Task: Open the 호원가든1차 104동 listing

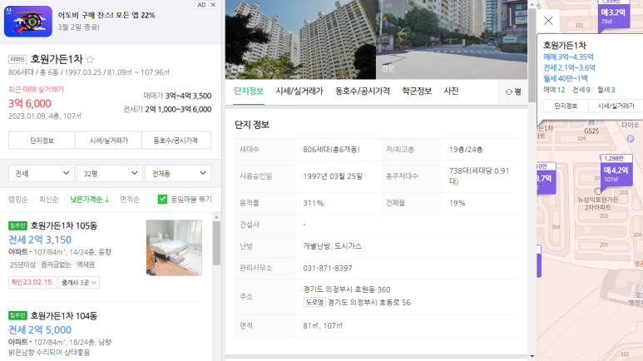Action: pos(63,316)
